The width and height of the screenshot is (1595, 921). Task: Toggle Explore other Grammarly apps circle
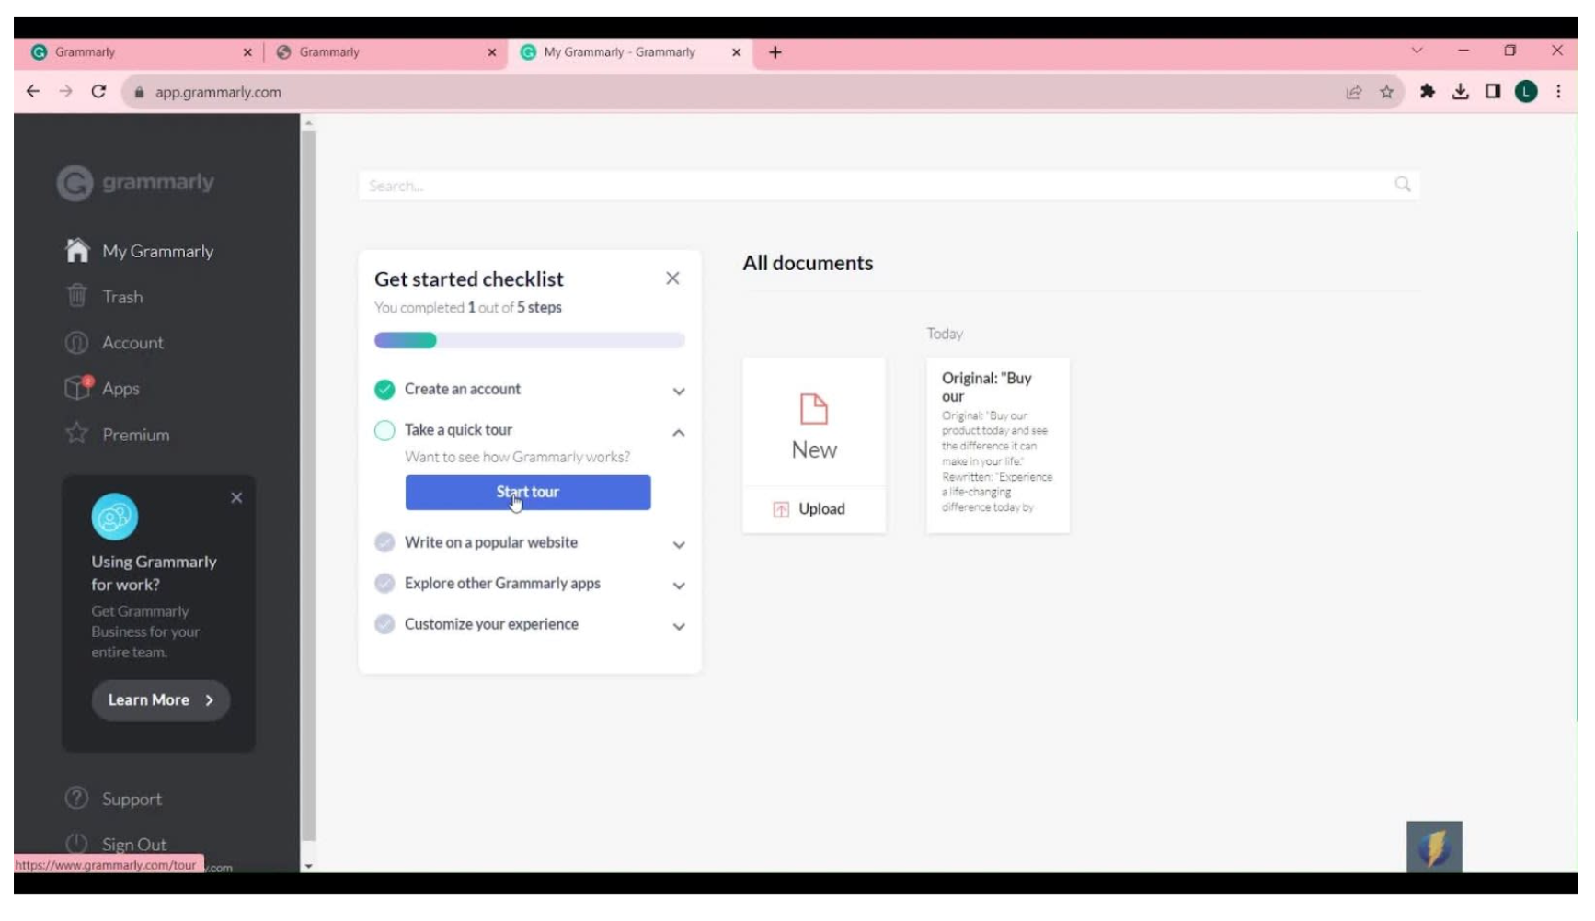[x=384, y=584]
